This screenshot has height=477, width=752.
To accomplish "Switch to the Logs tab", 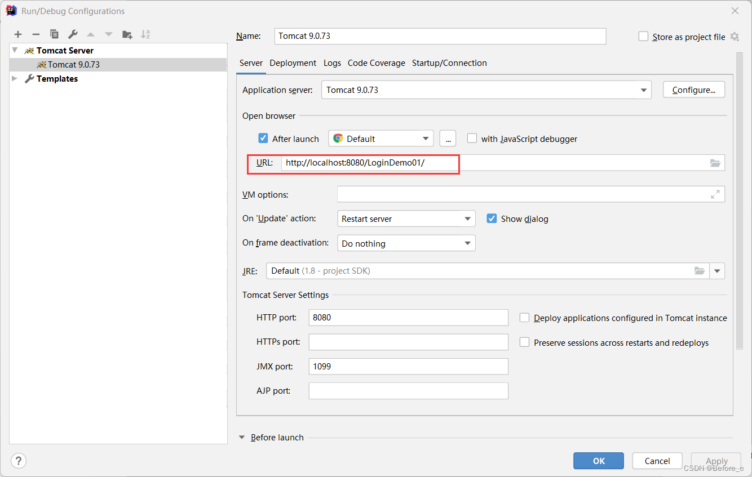I will [332, 63].
